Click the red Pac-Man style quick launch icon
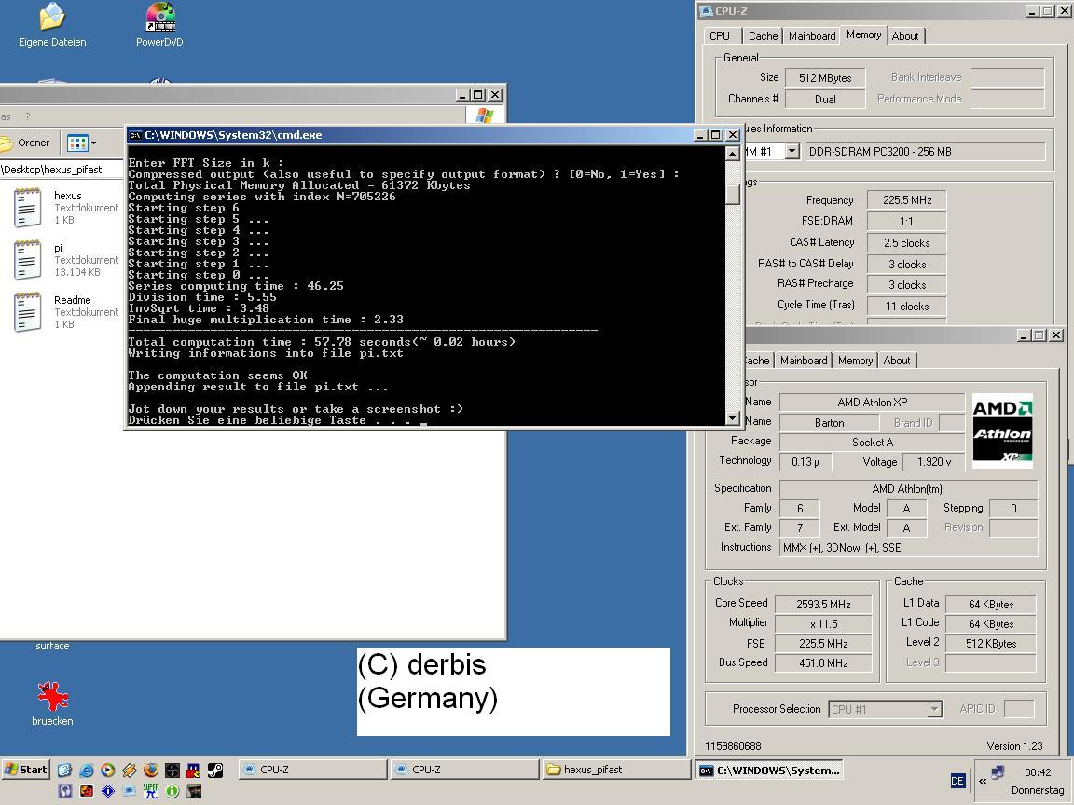Screen dimensions: 1074x805 tap(193, 771)
